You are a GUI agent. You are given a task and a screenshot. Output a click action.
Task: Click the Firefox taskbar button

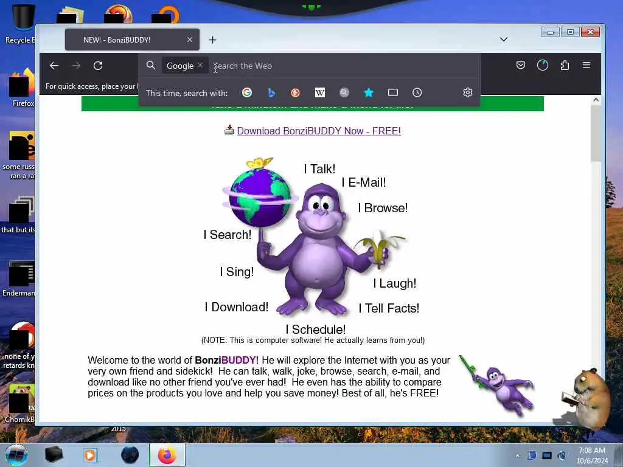(x=167, y=455)
